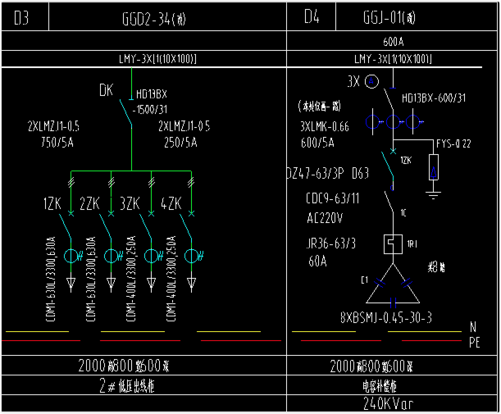Select the ammeter symbol next to 3X
The image size is (501, 414).
pyautogui.click(x=371, y=81)
